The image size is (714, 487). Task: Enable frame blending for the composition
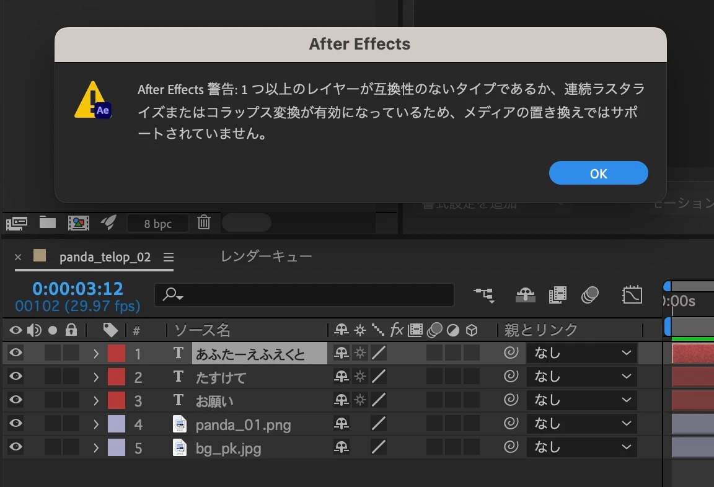point(557,295)
